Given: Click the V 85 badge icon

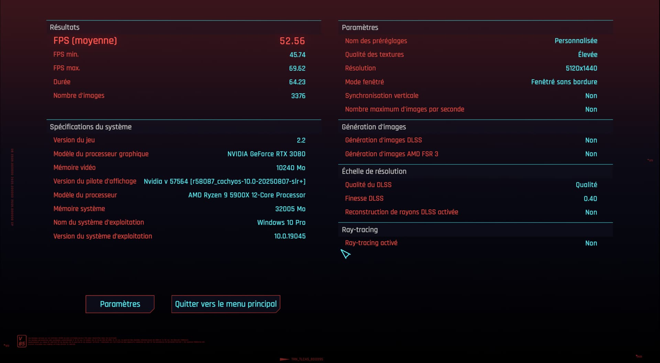Looking at the screenshot, I should (x=22, y=341).
